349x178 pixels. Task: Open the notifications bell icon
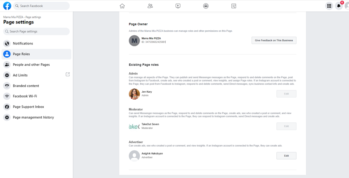coord(339,6)
